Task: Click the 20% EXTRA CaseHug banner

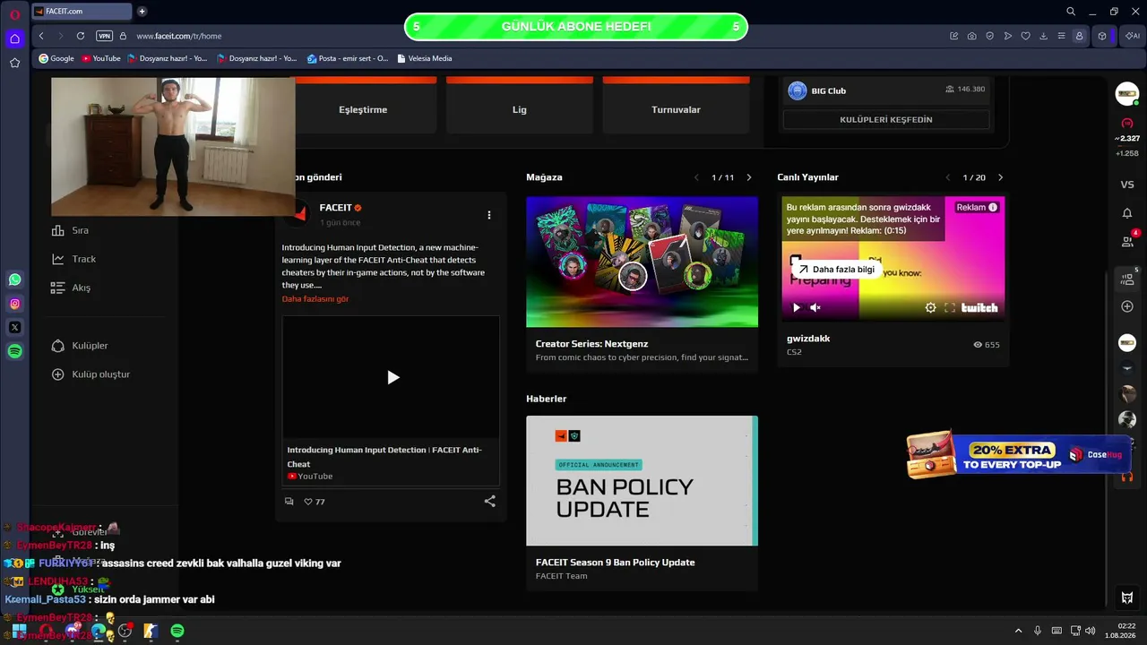Action: tap(1018, 455)
